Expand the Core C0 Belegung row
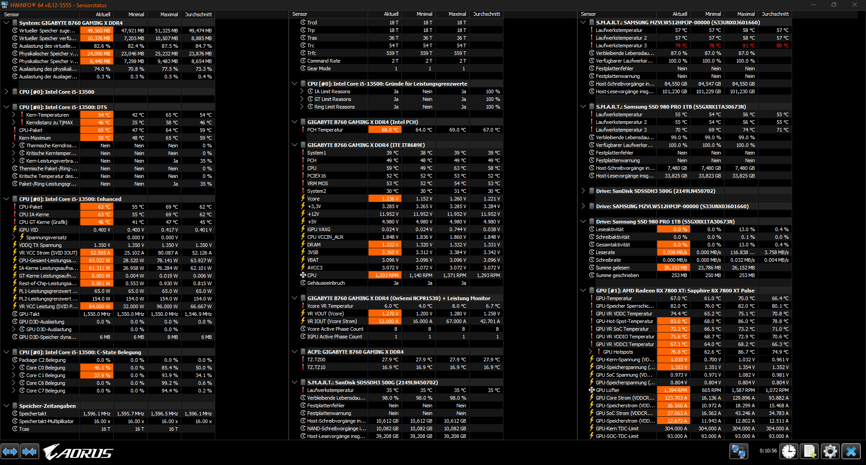866x465 pixels. [14, 367]
